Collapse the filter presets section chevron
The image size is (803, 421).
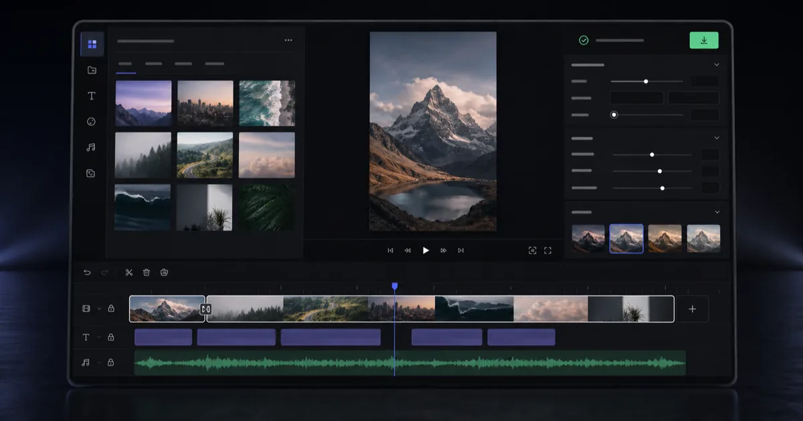717,212
